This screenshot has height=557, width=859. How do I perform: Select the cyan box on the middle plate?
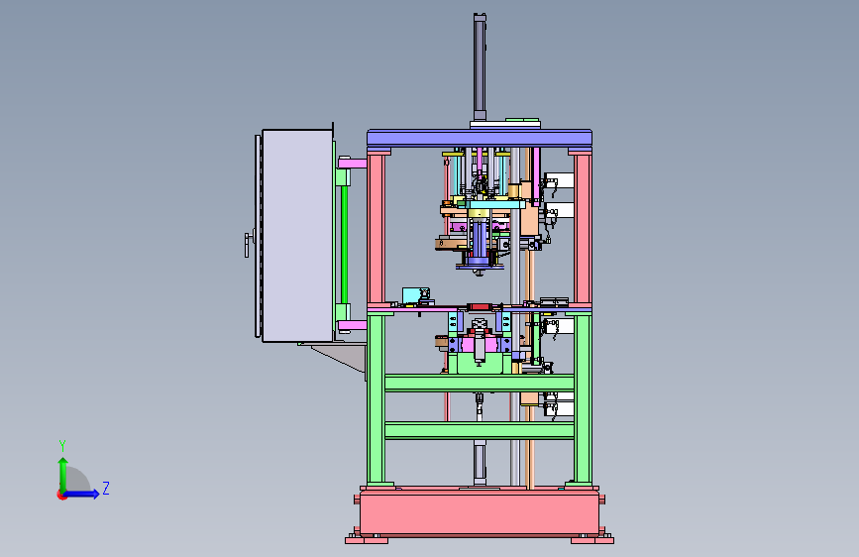pos(412,295)
